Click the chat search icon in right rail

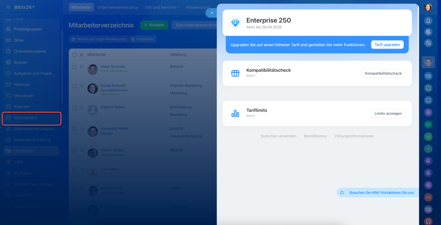coord(428,43)
